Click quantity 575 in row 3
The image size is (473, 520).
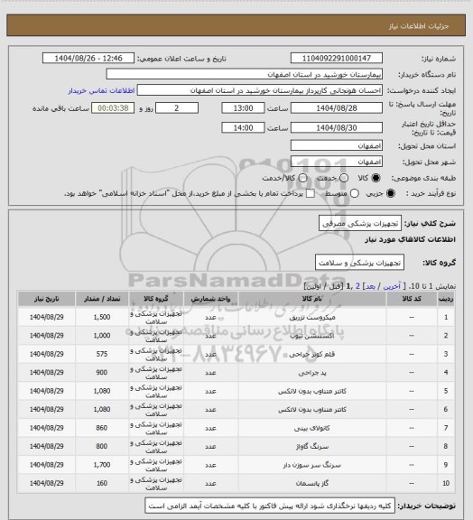(x=102, y=354)
